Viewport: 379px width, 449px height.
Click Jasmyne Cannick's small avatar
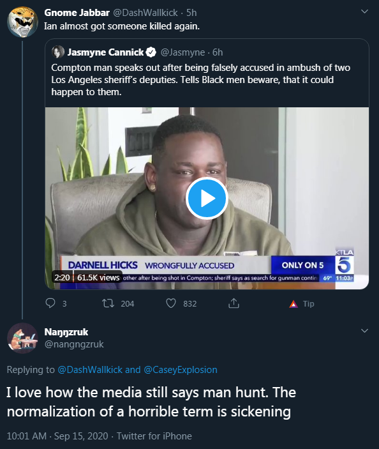coord(58,52)
